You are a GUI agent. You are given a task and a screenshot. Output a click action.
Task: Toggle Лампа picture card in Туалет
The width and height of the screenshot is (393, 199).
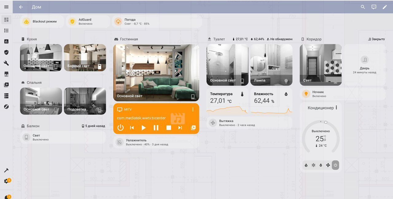click(271, 65)
